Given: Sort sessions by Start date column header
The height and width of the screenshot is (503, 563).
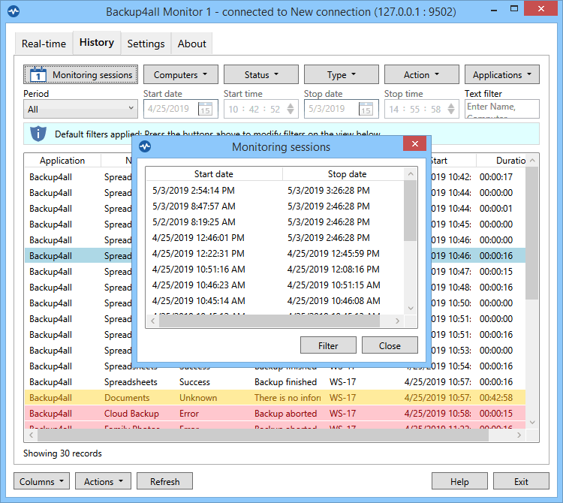Looking at the screenshot, I should tap(213, 174).
